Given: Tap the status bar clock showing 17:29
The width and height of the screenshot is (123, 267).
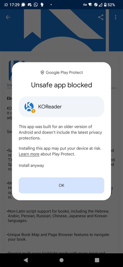Looking at the screenshot, I should coord(14,5).
